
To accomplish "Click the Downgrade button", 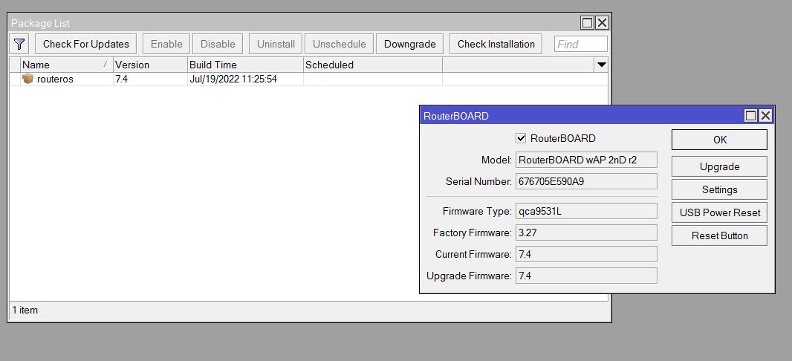I will [409, 44].
